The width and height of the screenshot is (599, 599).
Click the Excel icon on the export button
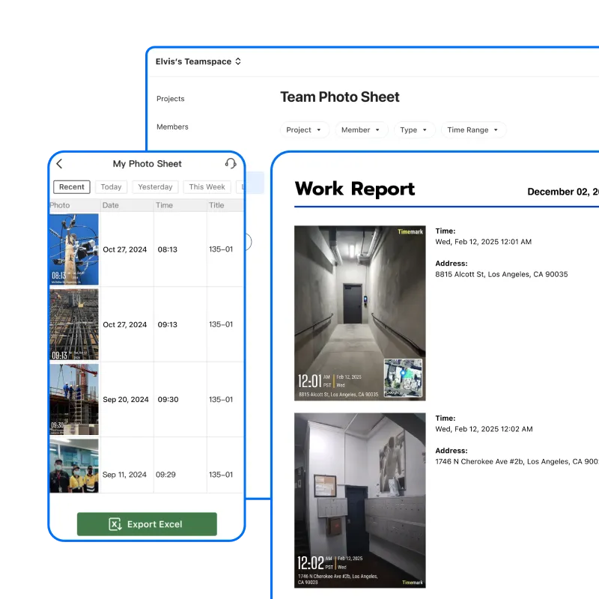click(x=115, y=524)
